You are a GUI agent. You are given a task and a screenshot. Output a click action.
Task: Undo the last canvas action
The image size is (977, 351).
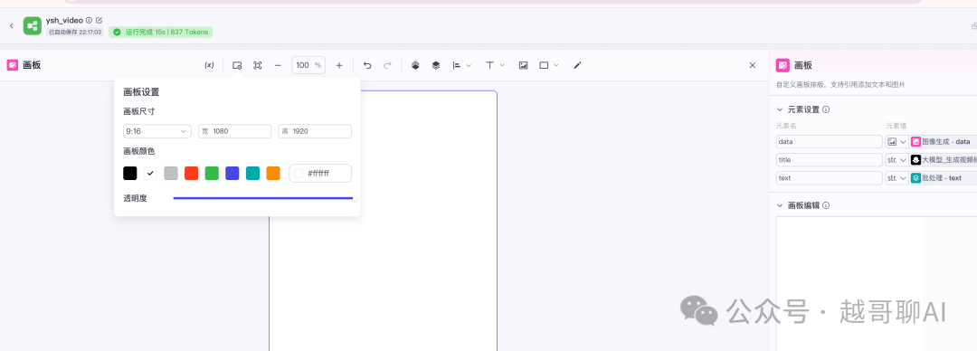pos(367,65)
